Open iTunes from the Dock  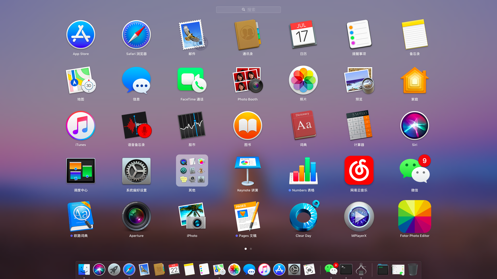[x=264, y=269]
